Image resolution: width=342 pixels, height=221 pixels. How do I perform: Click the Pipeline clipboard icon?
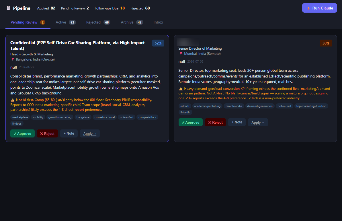[9, 8]
